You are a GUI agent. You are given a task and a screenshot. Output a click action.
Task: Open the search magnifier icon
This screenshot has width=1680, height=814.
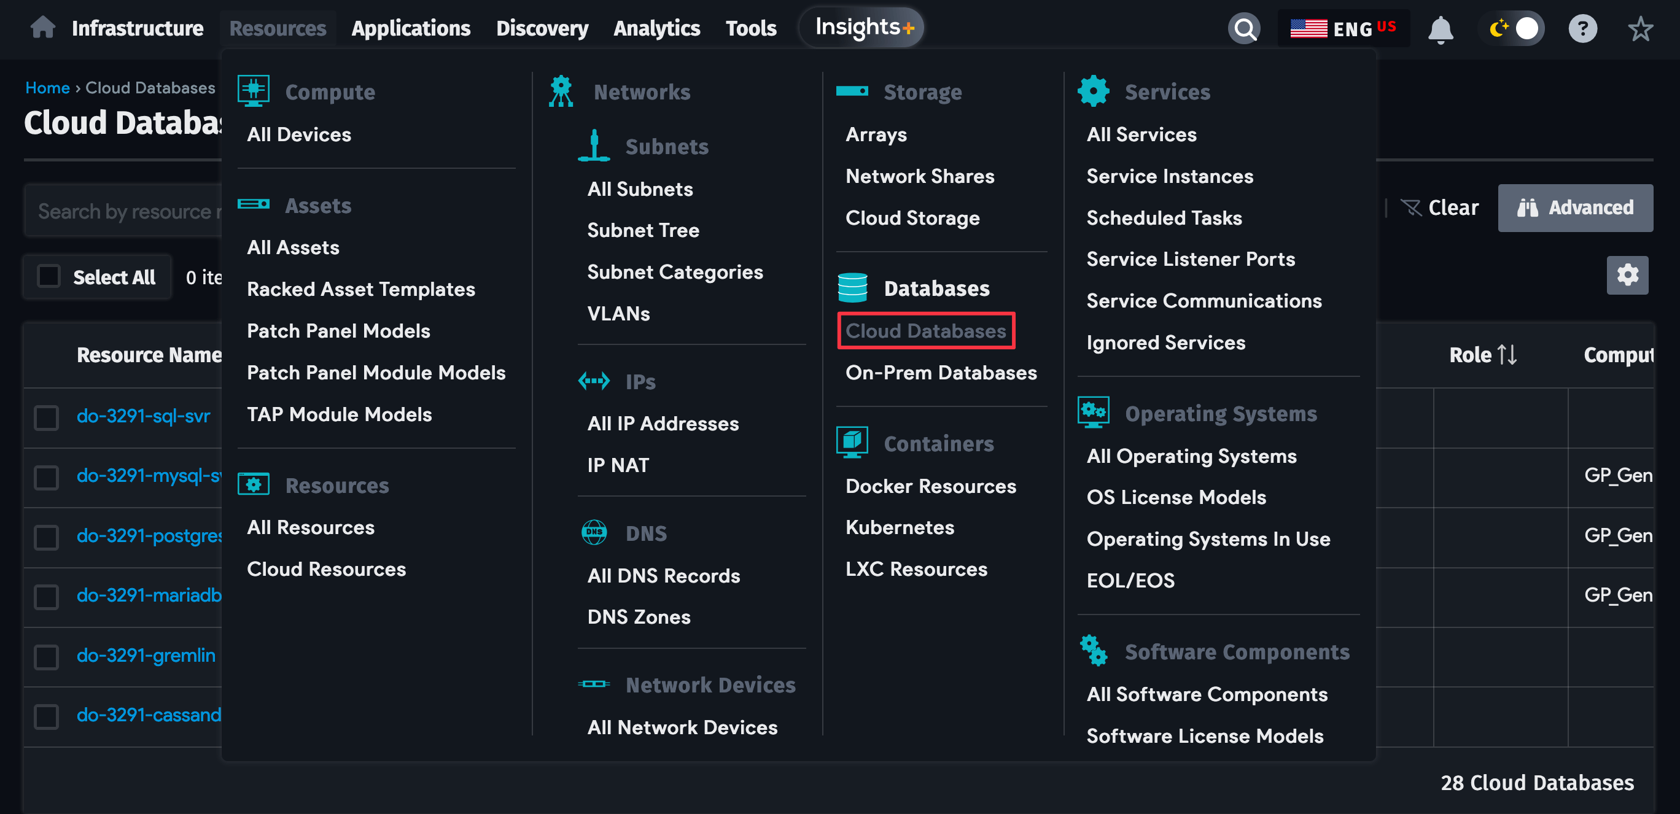[x=1245, y=28]
